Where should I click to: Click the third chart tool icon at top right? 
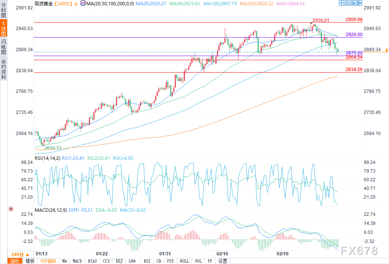pos(354,3)
